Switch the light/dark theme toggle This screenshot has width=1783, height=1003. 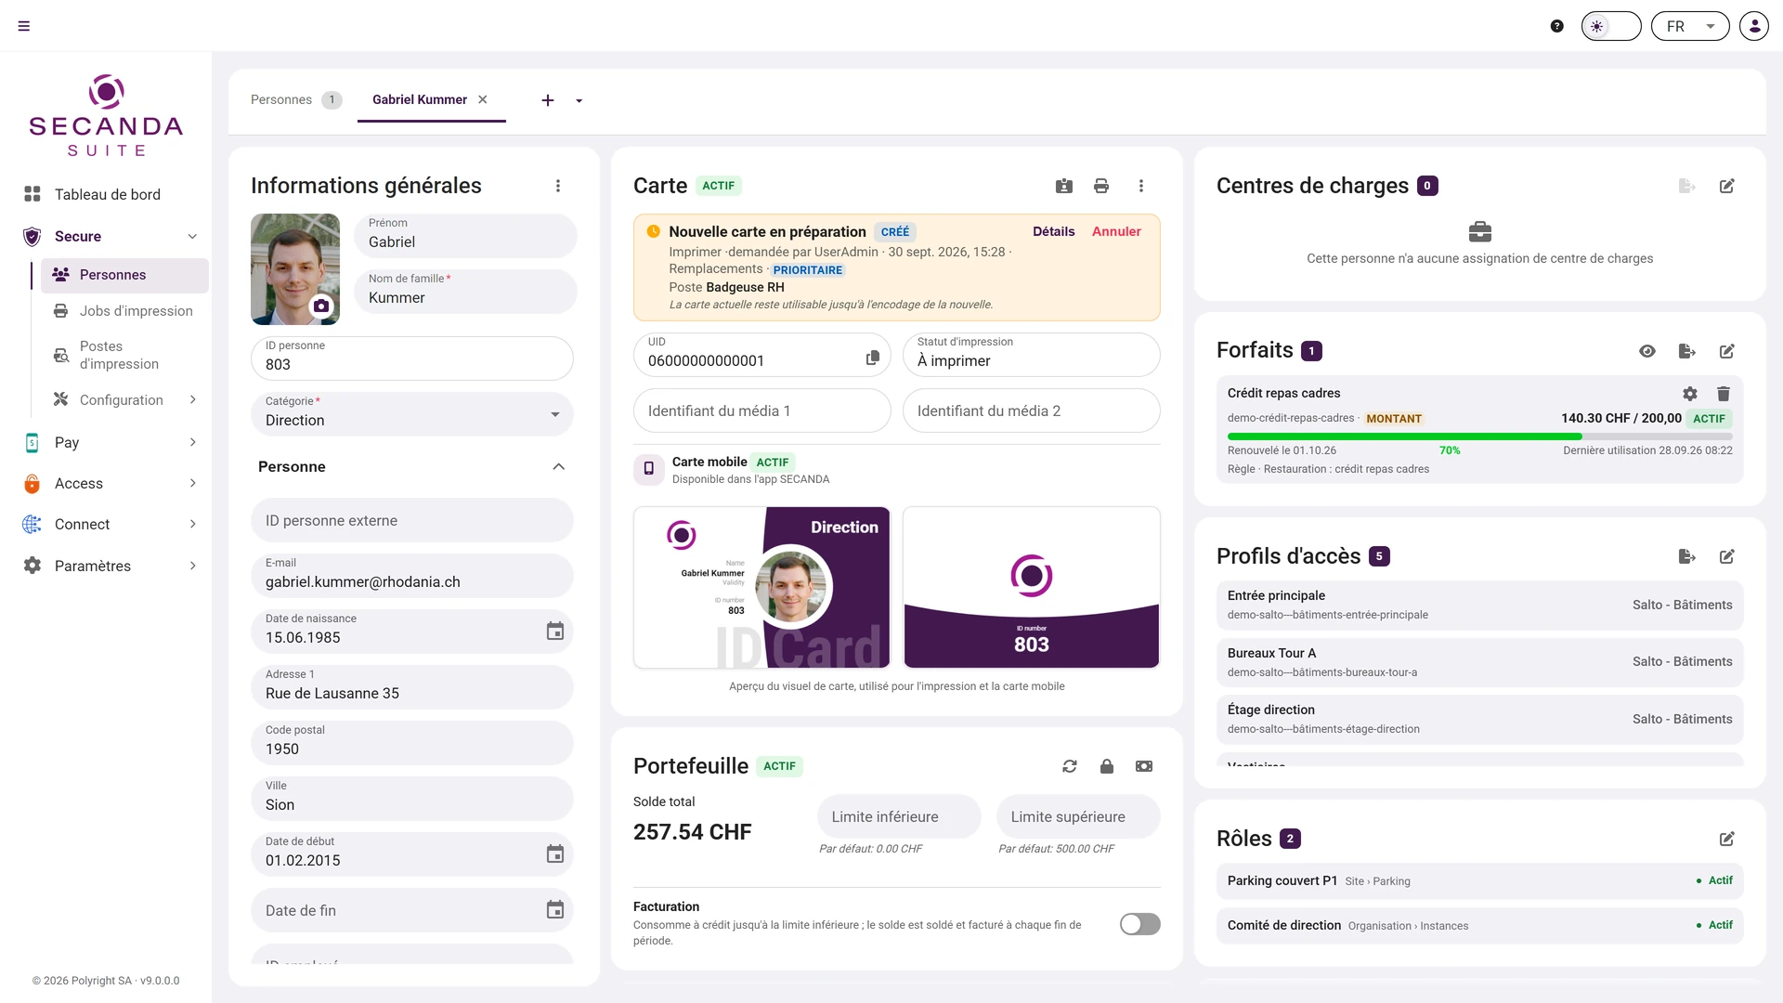click(1611, 26)
